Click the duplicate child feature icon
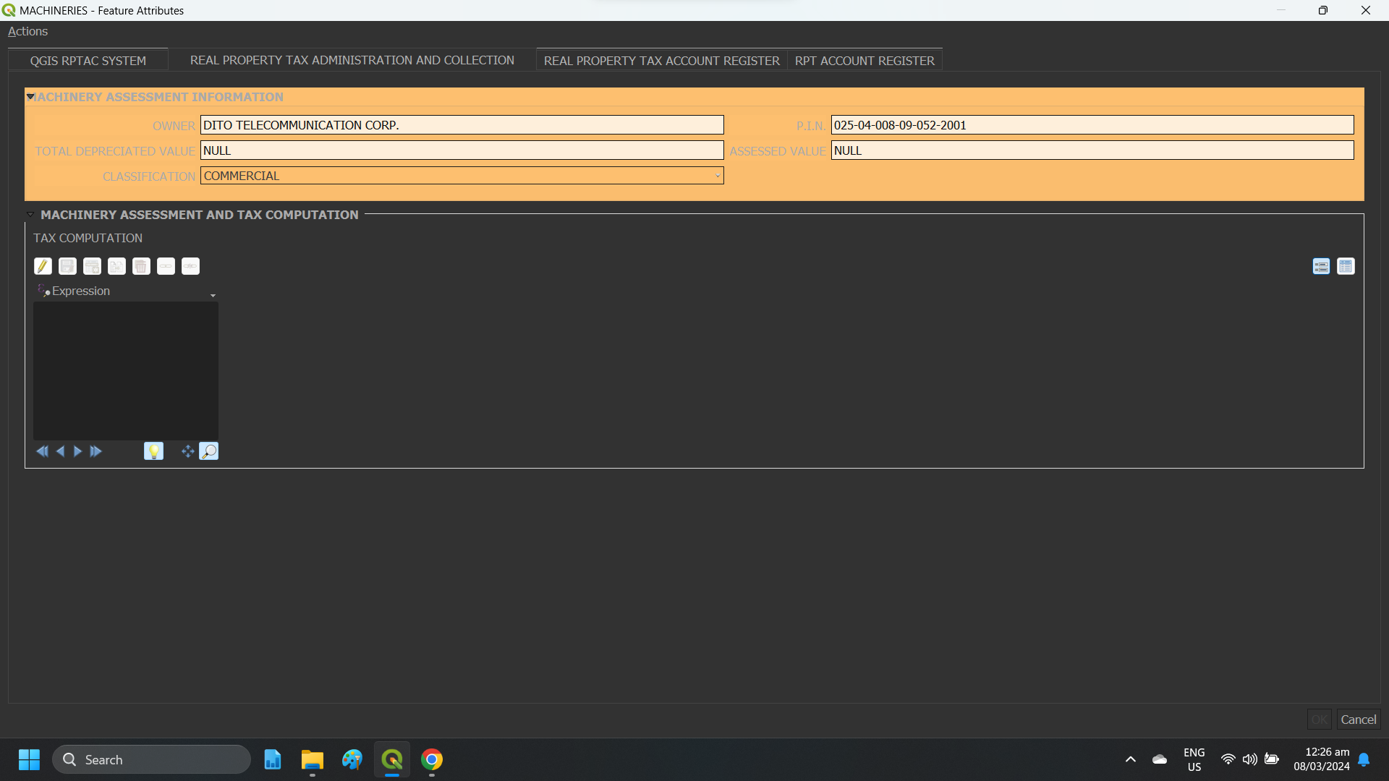 tap(116, 266)
